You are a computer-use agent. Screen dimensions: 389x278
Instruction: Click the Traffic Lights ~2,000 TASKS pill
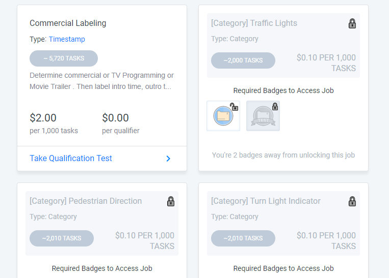(x=243, y=60)
